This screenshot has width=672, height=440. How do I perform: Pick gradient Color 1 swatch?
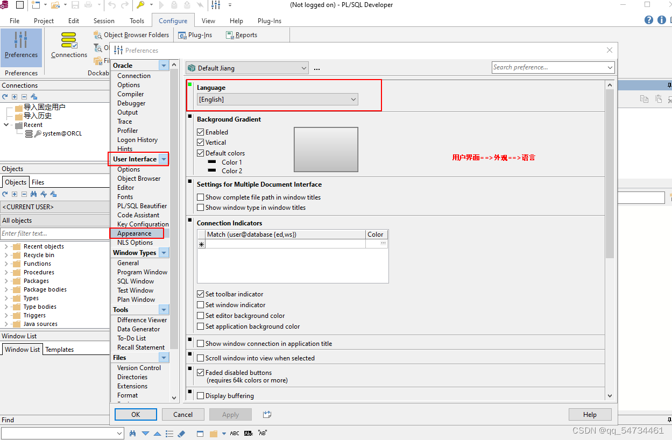pos(211,162)
